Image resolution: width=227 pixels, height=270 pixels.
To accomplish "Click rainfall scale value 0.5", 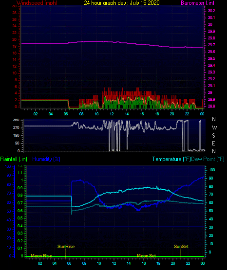I will (x=20, y=218).
